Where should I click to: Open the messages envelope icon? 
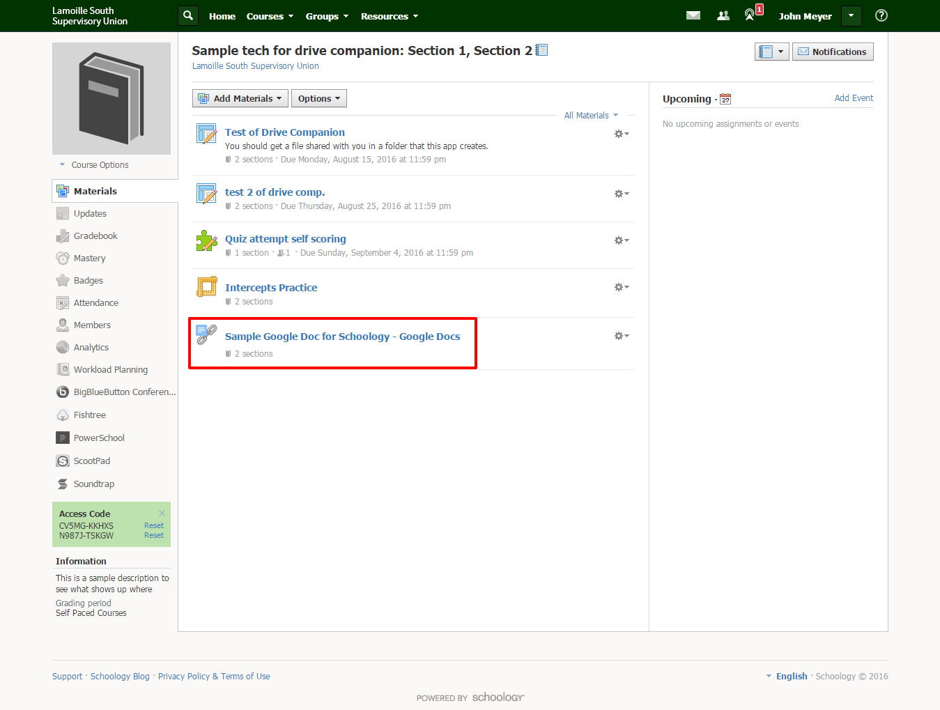click(693, 15)
